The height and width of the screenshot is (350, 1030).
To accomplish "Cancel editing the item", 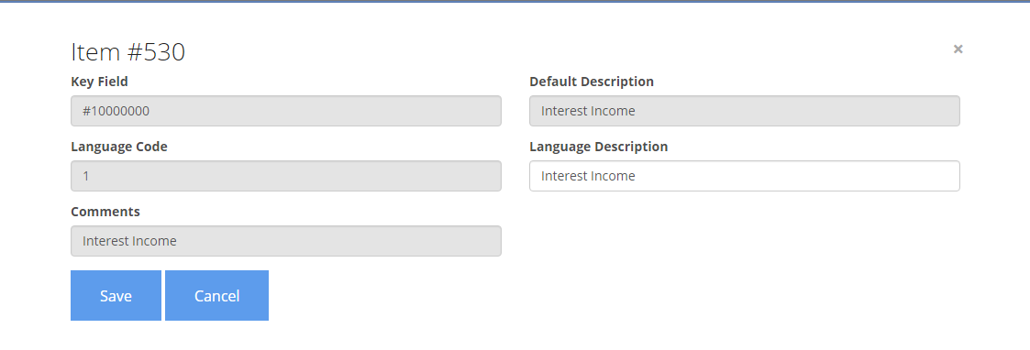I will click(216, 296).
